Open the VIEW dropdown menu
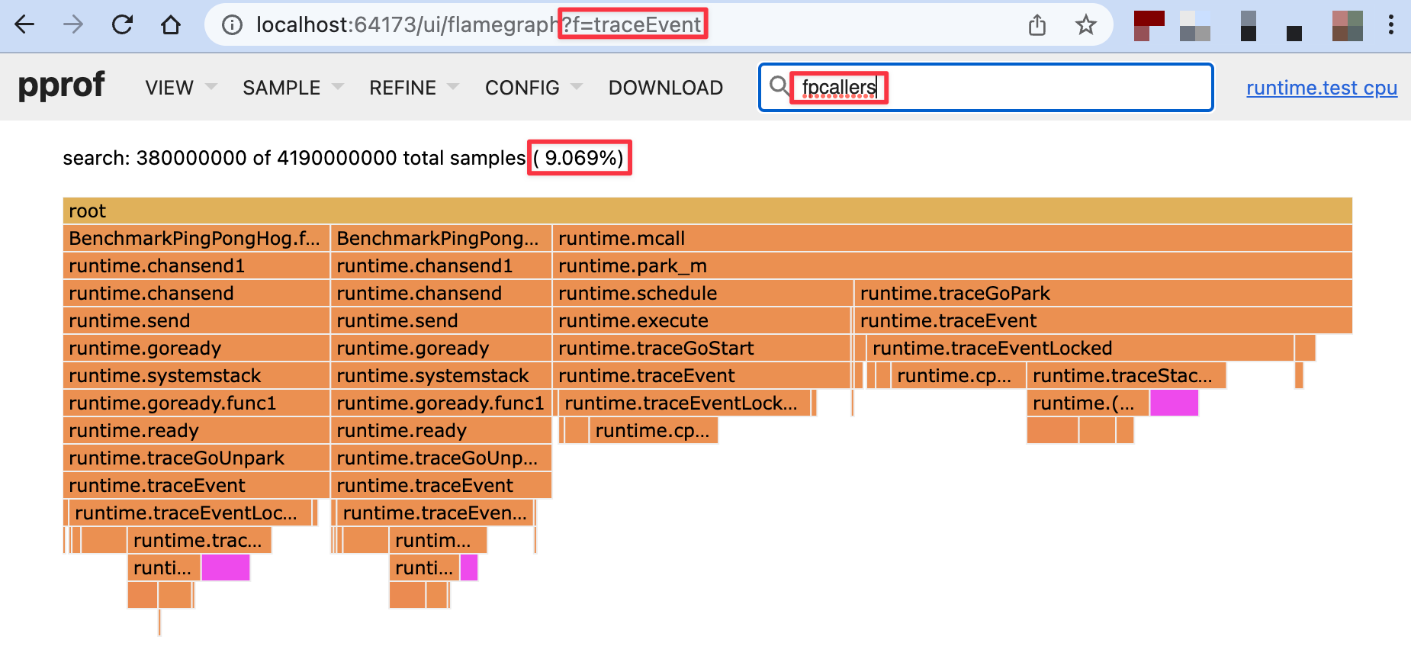1411x659 pixels. [x=181, y=88]
